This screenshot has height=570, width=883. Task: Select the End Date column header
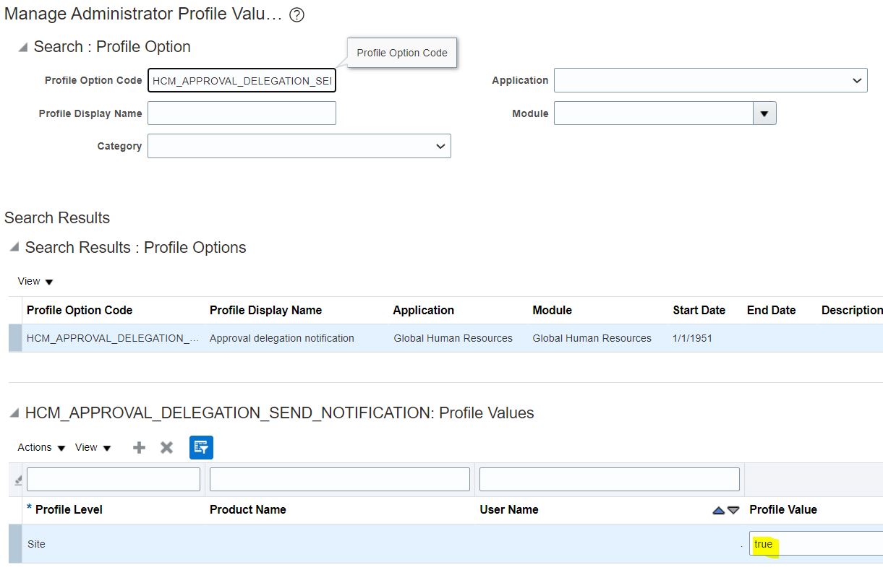click(771, 311)
